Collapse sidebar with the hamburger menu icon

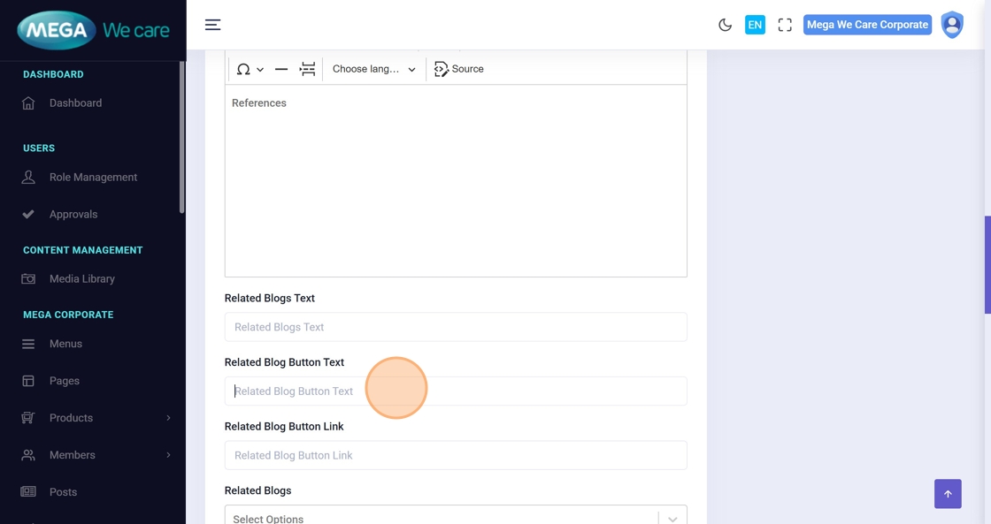[213, 25]
